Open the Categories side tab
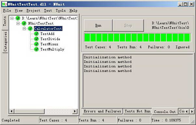Image resolution: width=196 pixels, height=125 pixels. (5, 41)
